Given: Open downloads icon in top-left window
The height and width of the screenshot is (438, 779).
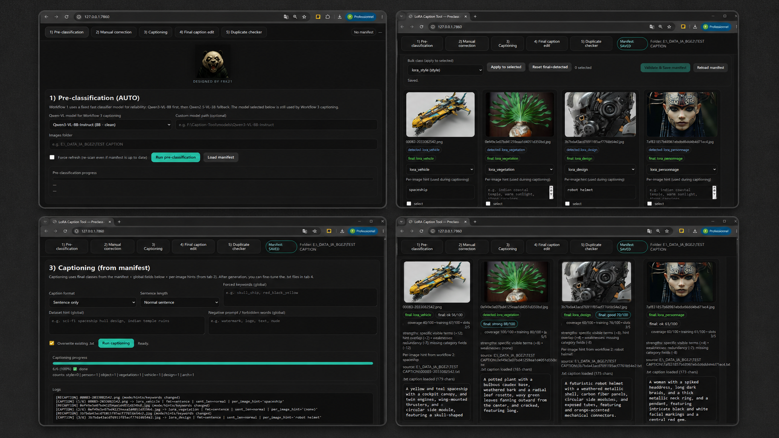Looking at the screenshot, I should (340, 17).
